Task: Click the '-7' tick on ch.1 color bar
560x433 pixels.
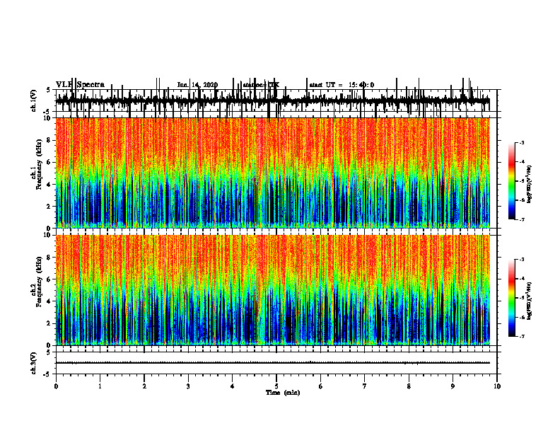Action: tap(522, 219)
